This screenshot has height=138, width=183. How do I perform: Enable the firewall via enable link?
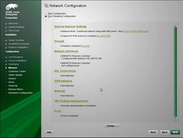[x=85, y=46]
